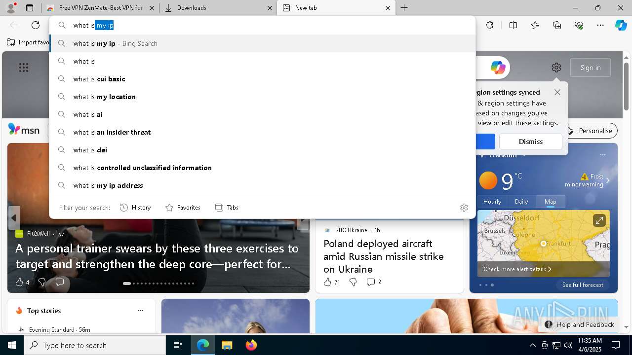The width and height of the screenshot is (632, 355).
Task: Click the Windows taskbar search box
Action: coord(95,345)
